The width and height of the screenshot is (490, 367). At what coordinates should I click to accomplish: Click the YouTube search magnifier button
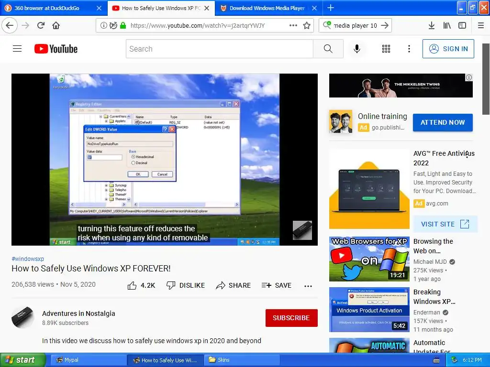328,49
